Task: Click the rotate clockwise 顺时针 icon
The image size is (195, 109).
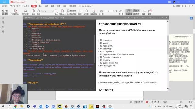Action: click(80, 11)
